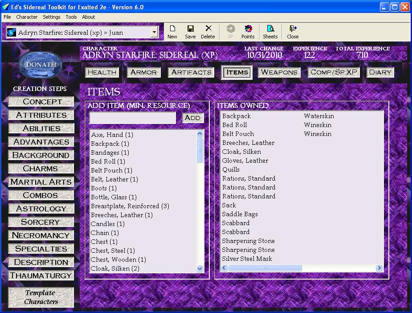Select "Bandages (1)" in the add list
Screen dimensions: 412x313
coord(110,152)
